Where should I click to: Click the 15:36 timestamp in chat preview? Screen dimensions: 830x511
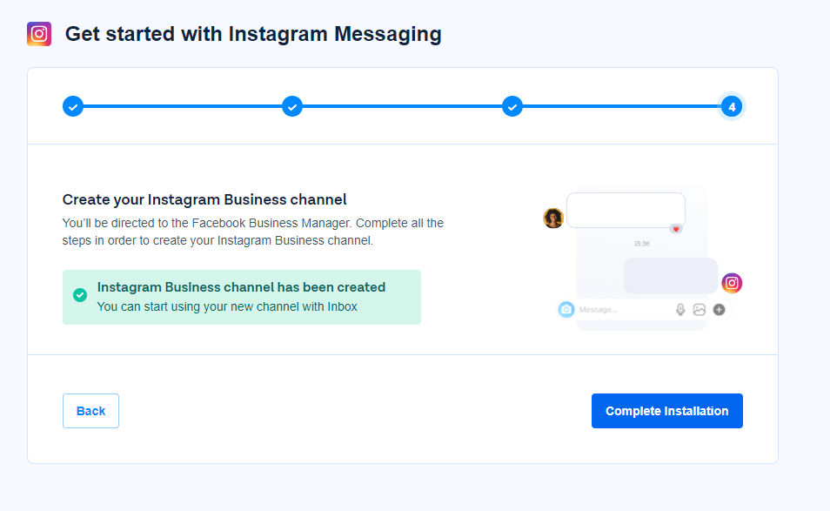click(x=641, y=244)
